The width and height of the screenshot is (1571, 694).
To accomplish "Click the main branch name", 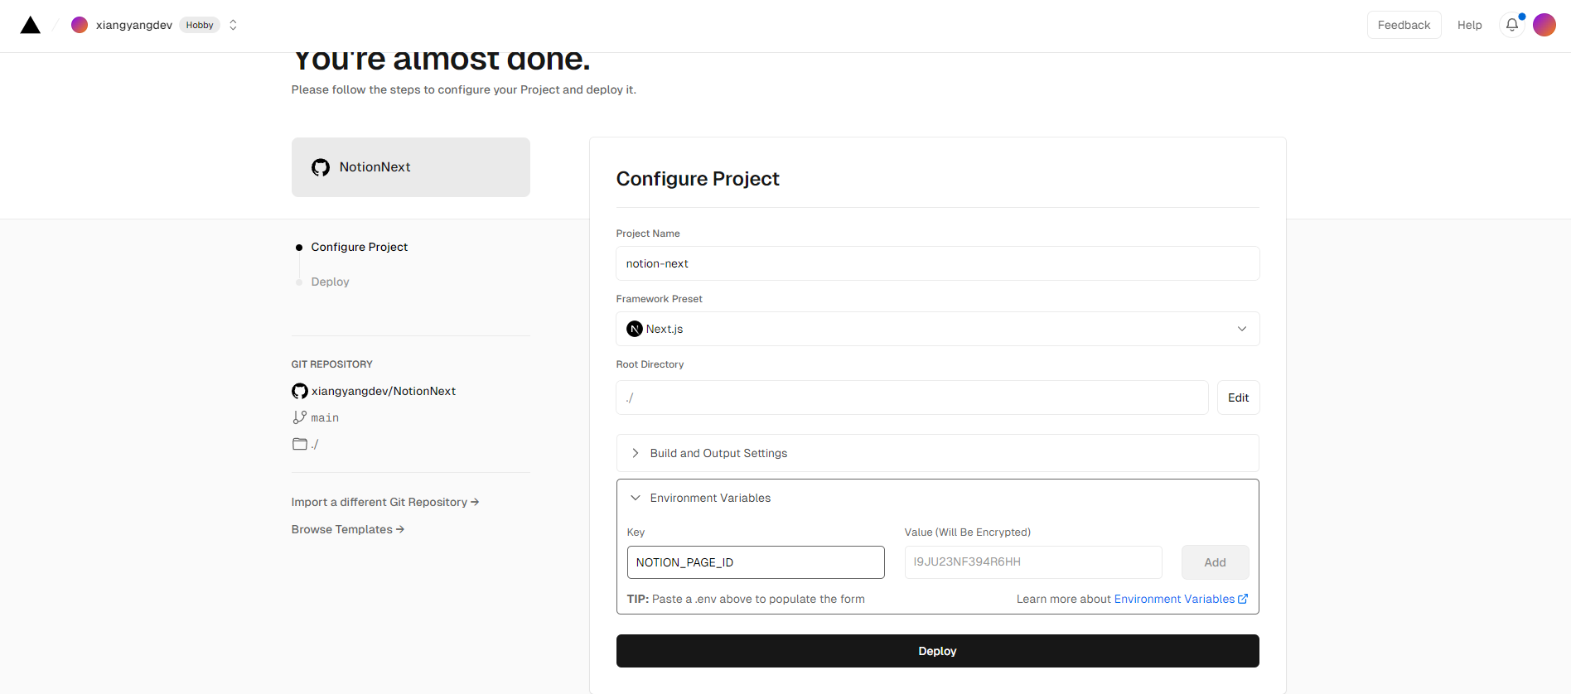I will 325,417.
